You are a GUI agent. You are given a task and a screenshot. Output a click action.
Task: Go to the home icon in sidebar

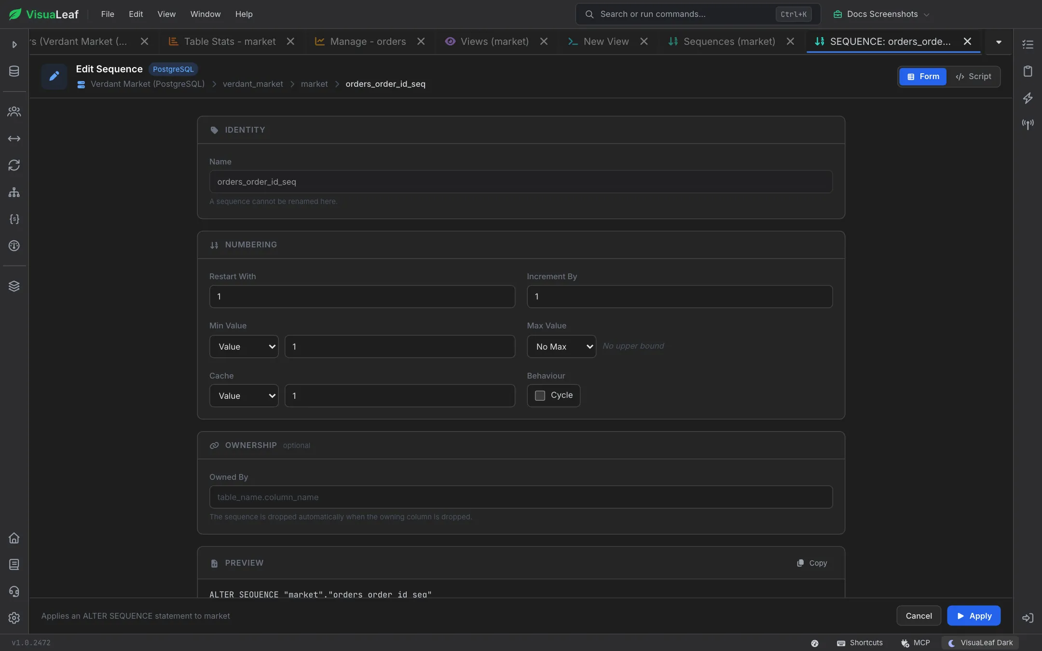click(14, 538)
